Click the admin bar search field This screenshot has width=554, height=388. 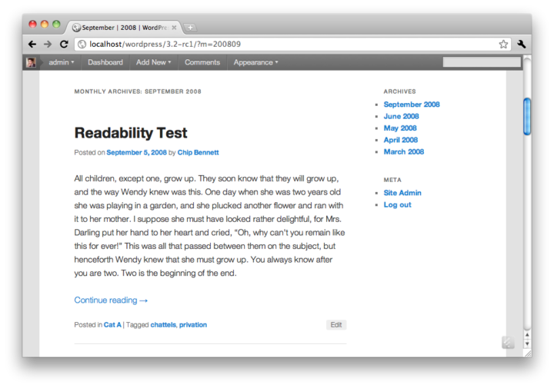482,62
